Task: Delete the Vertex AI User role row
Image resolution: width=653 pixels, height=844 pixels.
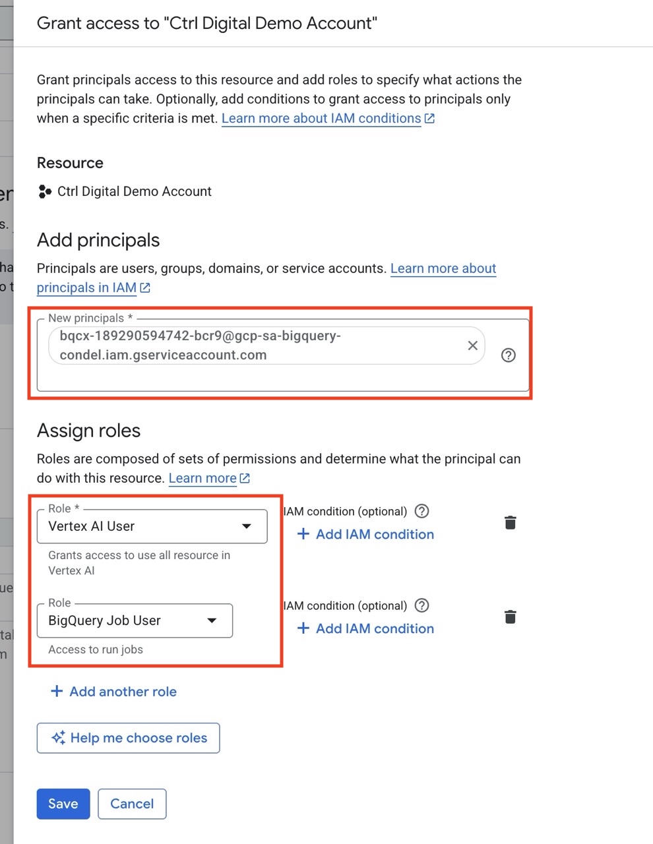Action: coord(510,523)
